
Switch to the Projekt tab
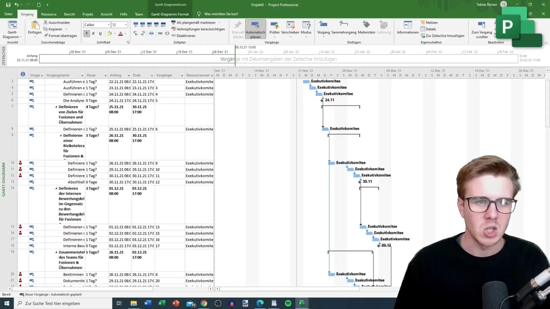[88, 14]
